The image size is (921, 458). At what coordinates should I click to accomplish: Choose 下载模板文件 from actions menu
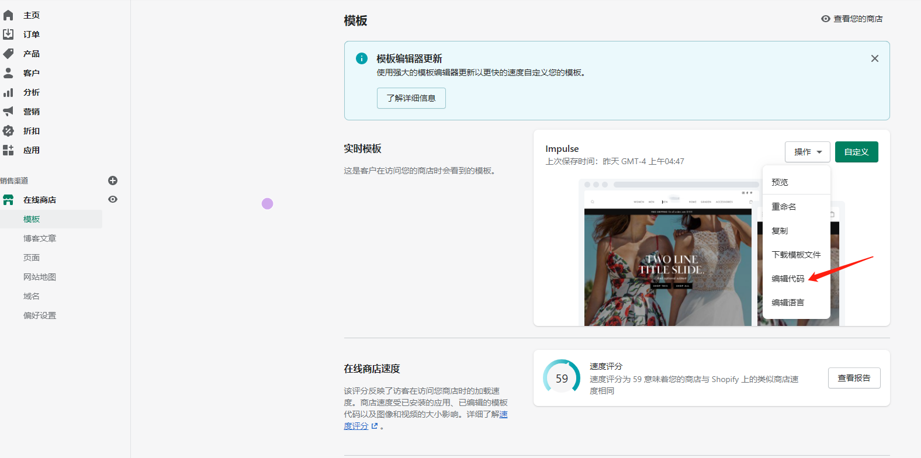pos(797,255)
